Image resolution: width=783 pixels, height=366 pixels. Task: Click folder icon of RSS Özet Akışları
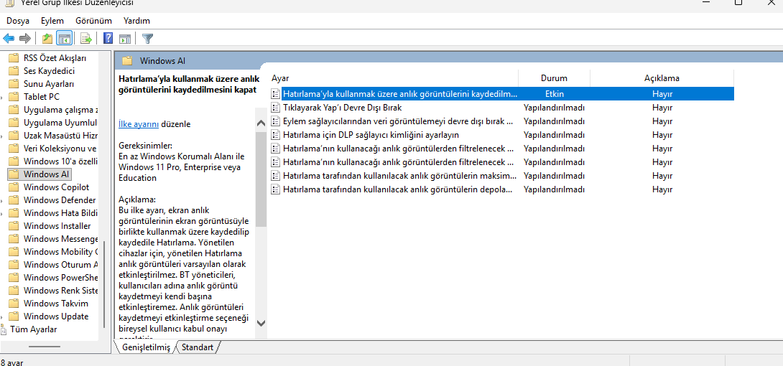(x=14, y=57)
